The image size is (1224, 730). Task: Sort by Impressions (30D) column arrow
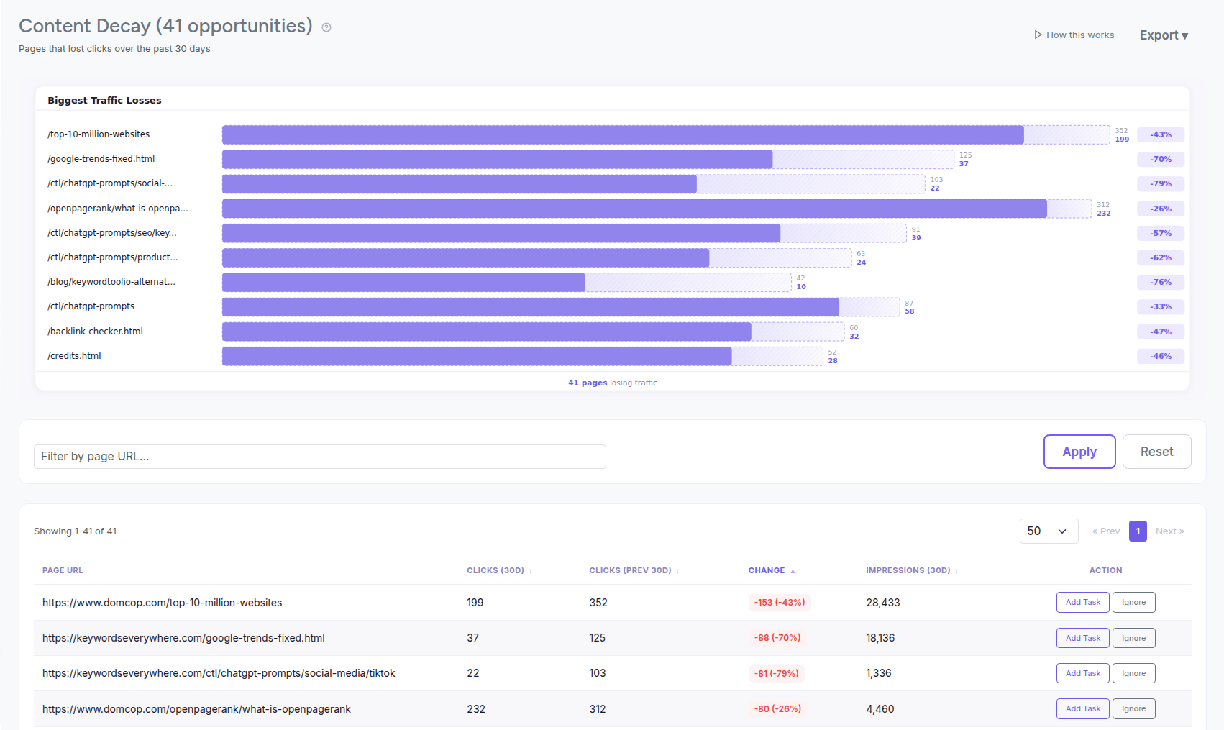pyautogui.click(x=956, y=571)
